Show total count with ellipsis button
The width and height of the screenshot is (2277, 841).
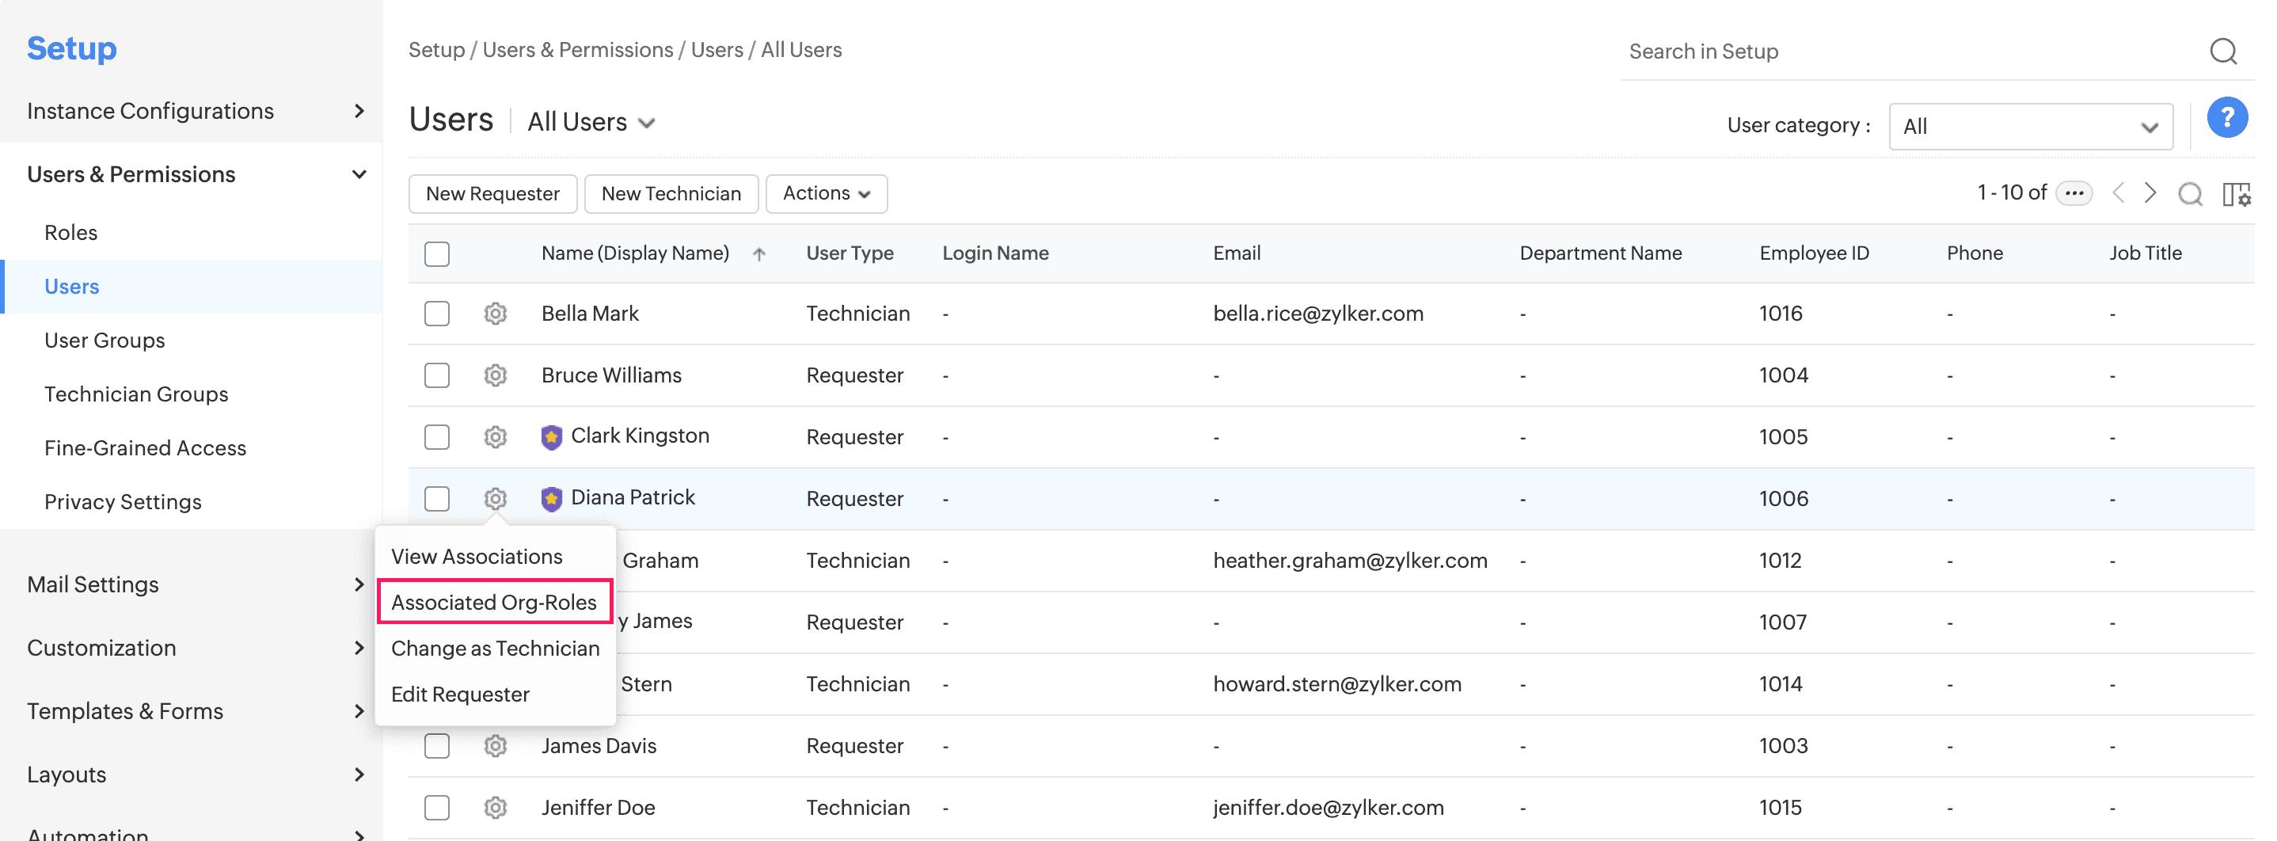(2073, 192)
